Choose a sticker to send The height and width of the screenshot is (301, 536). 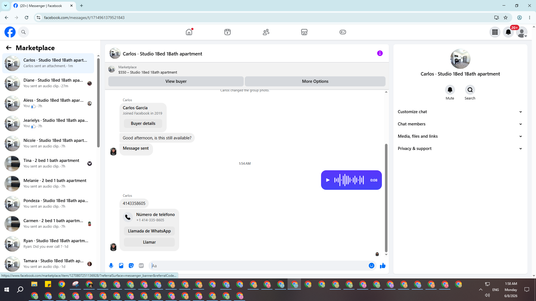[131, 266]
